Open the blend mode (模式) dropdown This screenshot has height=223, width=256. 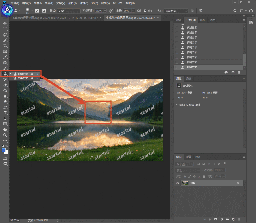coord(69,11)
